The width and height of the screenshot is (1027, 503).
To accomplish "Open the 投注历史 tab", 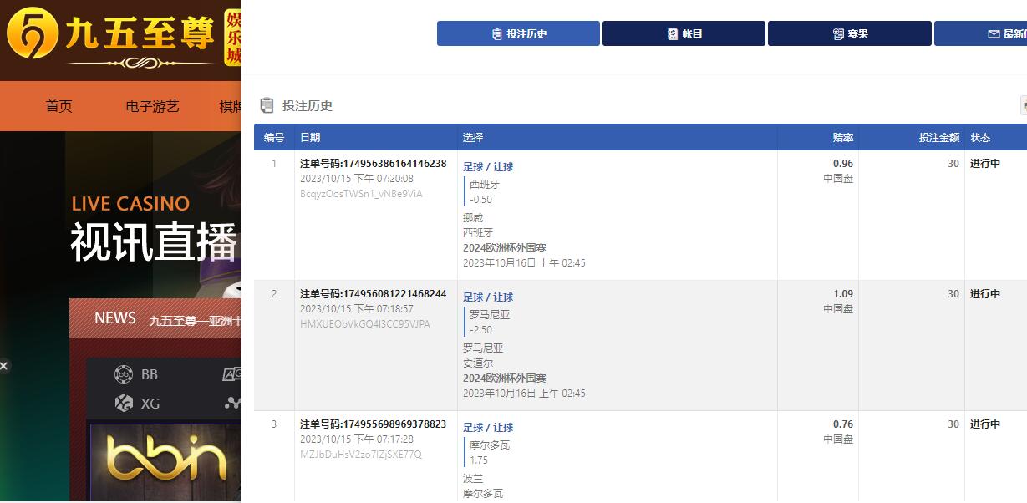I will 518,34.
